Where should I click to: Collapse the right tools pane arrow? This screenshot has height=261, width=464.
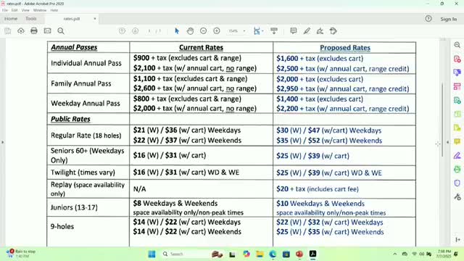coord(447,142)
